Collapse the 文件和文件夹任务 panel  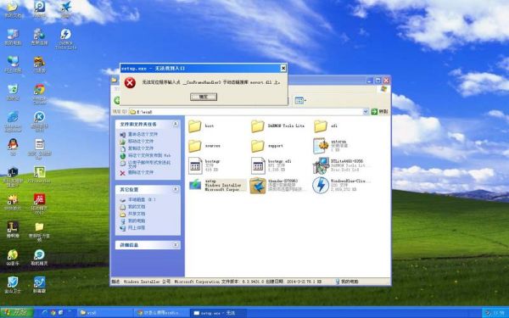click(176, 124)
